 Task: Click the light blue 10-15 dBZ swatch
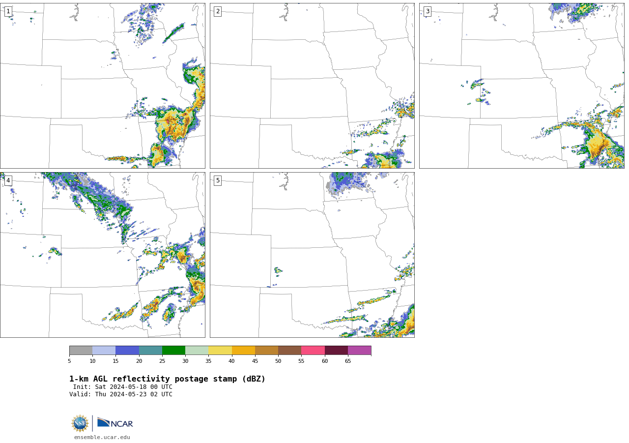point(104,351)
